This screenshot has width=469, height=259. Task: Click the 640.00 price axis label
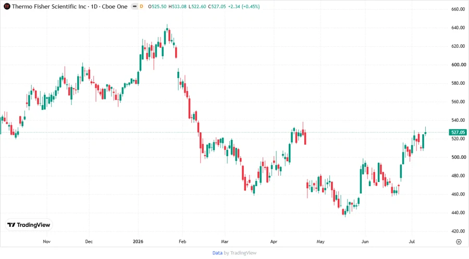tap(458, 28)
